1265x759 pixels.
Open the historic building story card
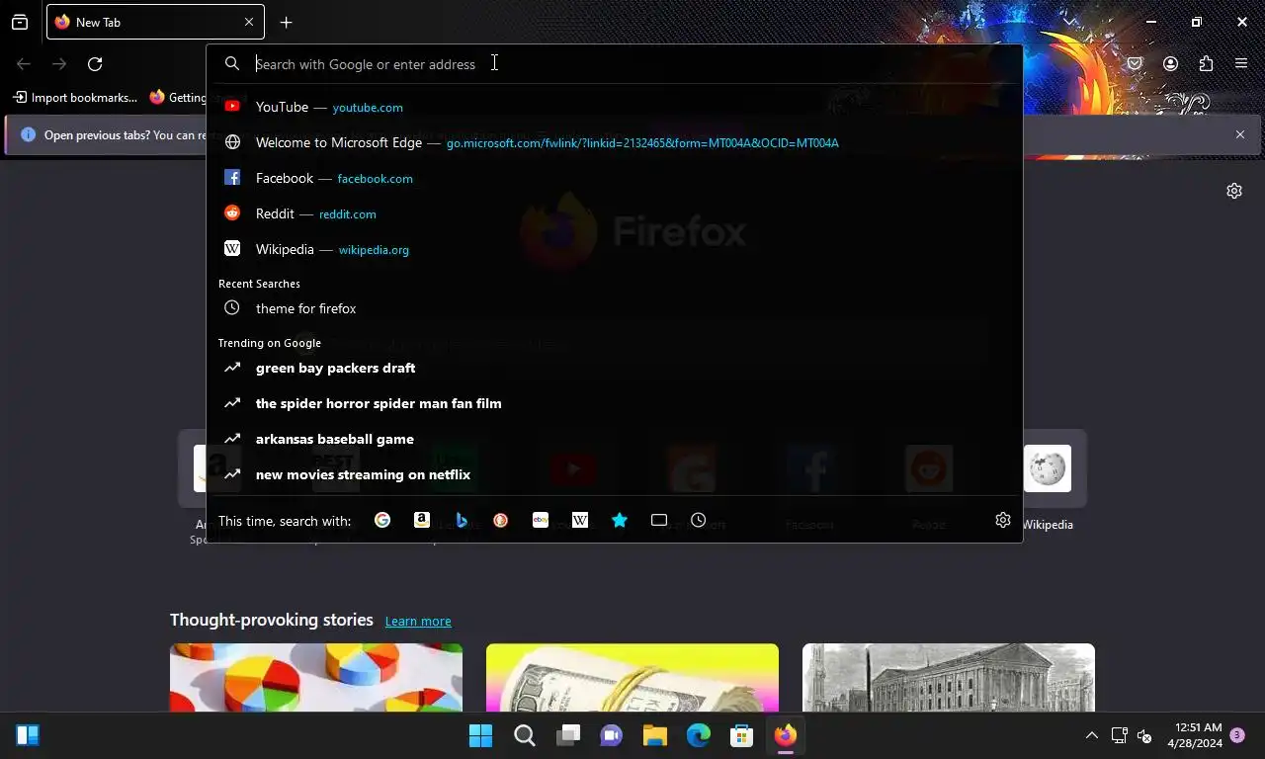click(x=949, y=678)
